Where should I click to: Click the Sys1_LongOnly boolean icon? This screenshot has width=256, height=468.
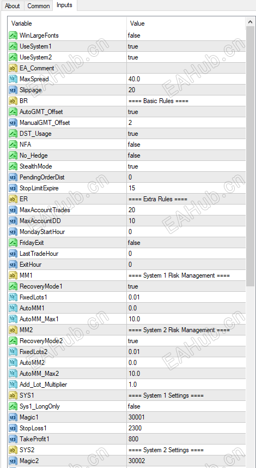pos(13,406)
